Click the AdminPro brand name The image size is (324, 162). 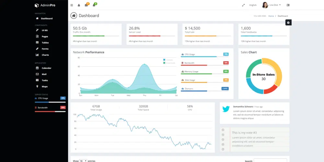[48, 6]
